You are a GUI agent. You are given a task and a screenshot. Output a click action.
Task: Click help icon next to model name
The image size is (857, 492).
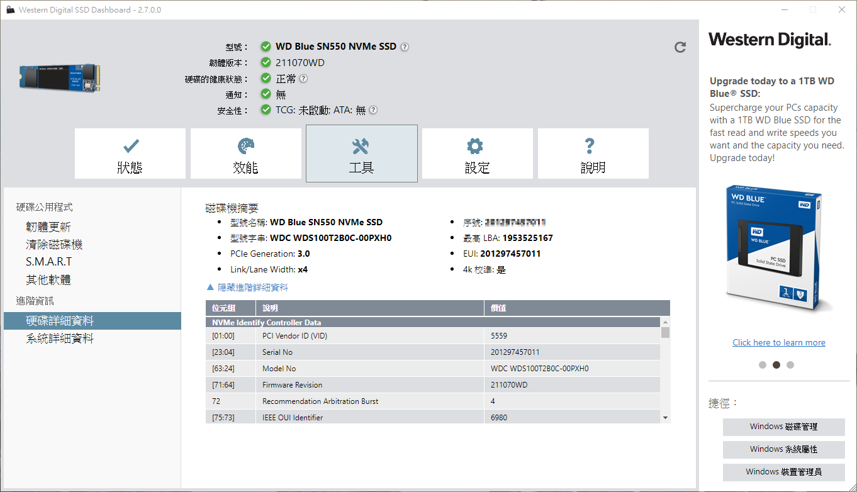click(405, 47)
